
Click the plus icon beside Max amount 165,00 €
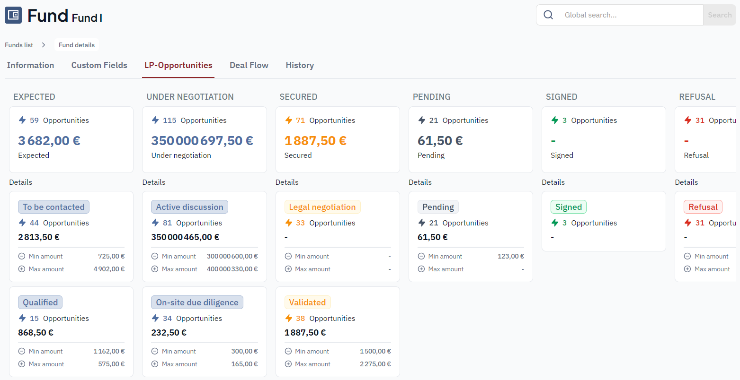click(x=155, y=364)
